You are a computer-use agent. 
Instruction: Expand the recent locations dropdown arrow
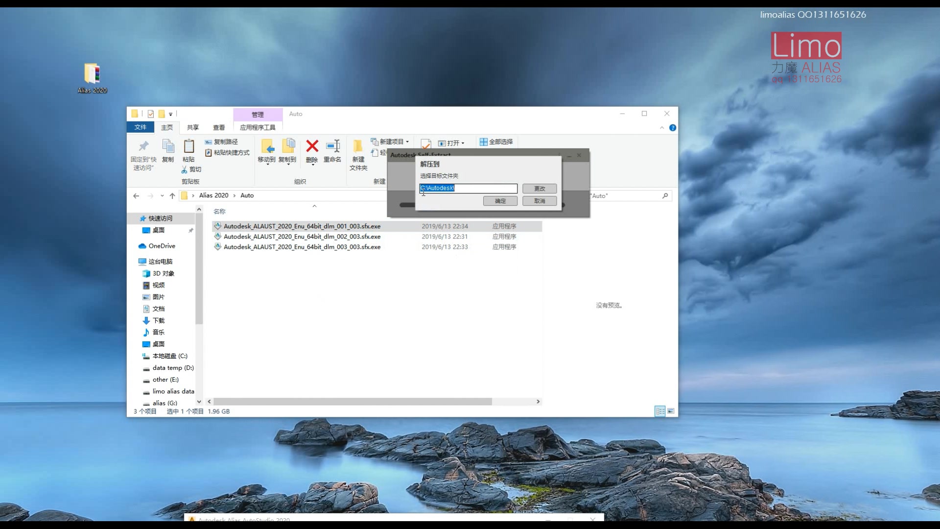point(162,196)
